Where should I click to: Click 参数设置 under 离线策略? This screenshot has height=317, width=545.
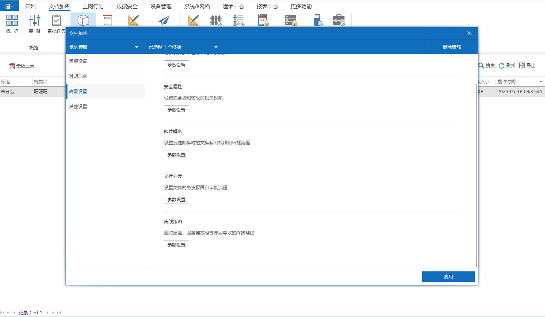point(176,245)
